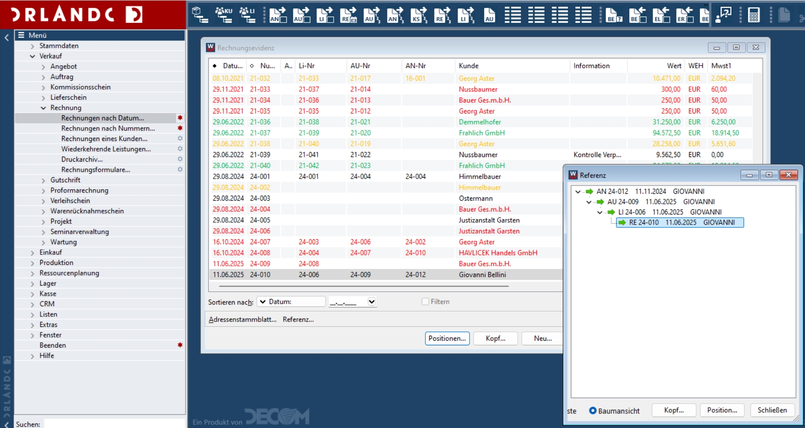Click gear icon beside Rechnungsformulare

tap(180, 169)
